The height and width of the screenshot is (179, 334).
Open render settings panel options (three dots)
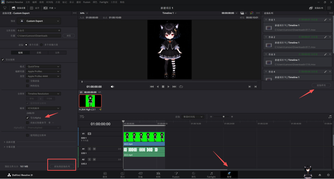click(x=75, y=13)
